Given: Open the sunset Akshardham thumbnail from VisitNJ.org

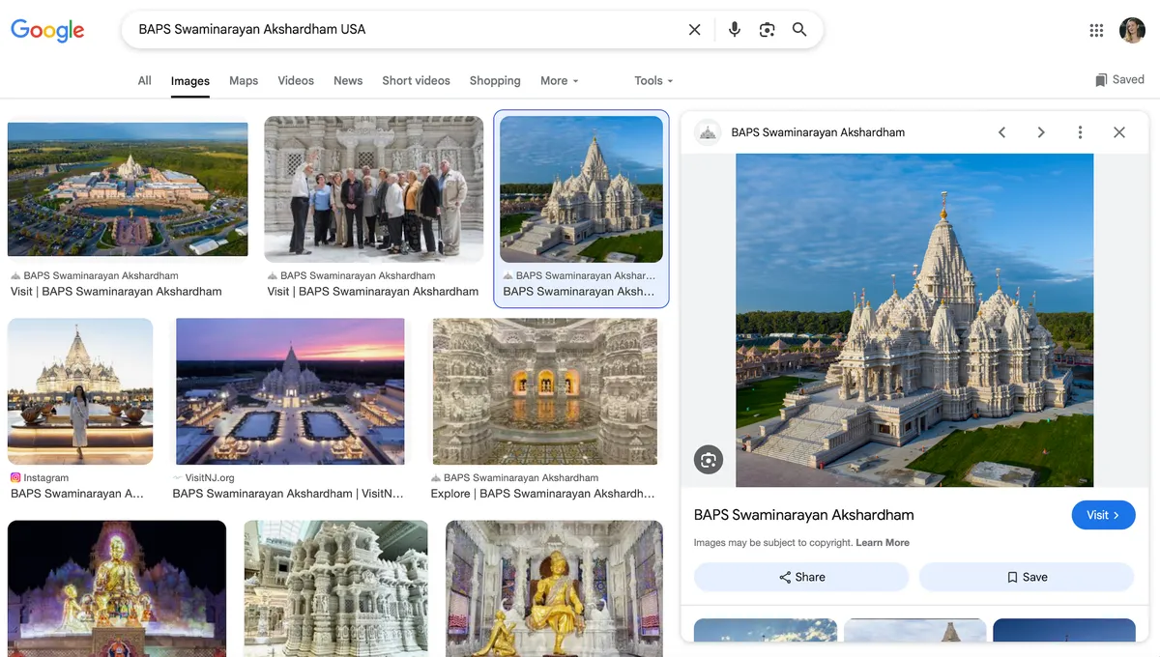Looking at the screenshot, I should coord(289,390).
